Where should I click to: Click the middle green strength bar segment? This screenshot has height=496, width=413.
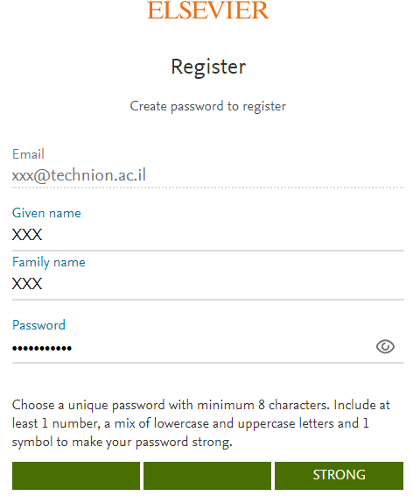pos(207,476)
